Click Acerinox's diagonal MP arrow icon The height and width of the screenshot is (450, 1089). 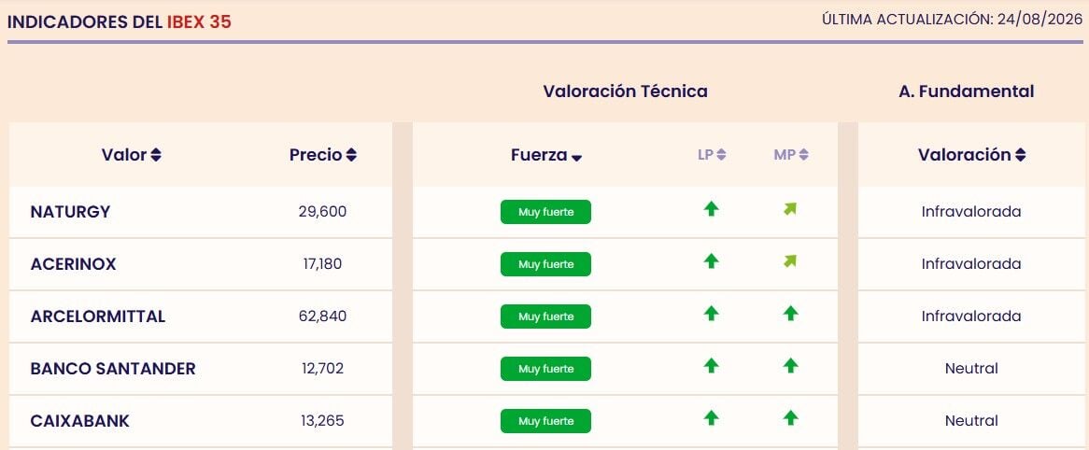(789, 261)
